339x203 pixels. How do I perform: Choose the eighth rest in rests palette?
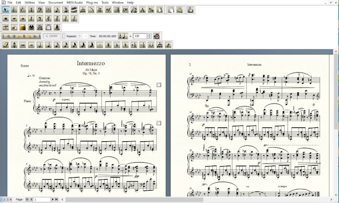[x=40, y=19]
